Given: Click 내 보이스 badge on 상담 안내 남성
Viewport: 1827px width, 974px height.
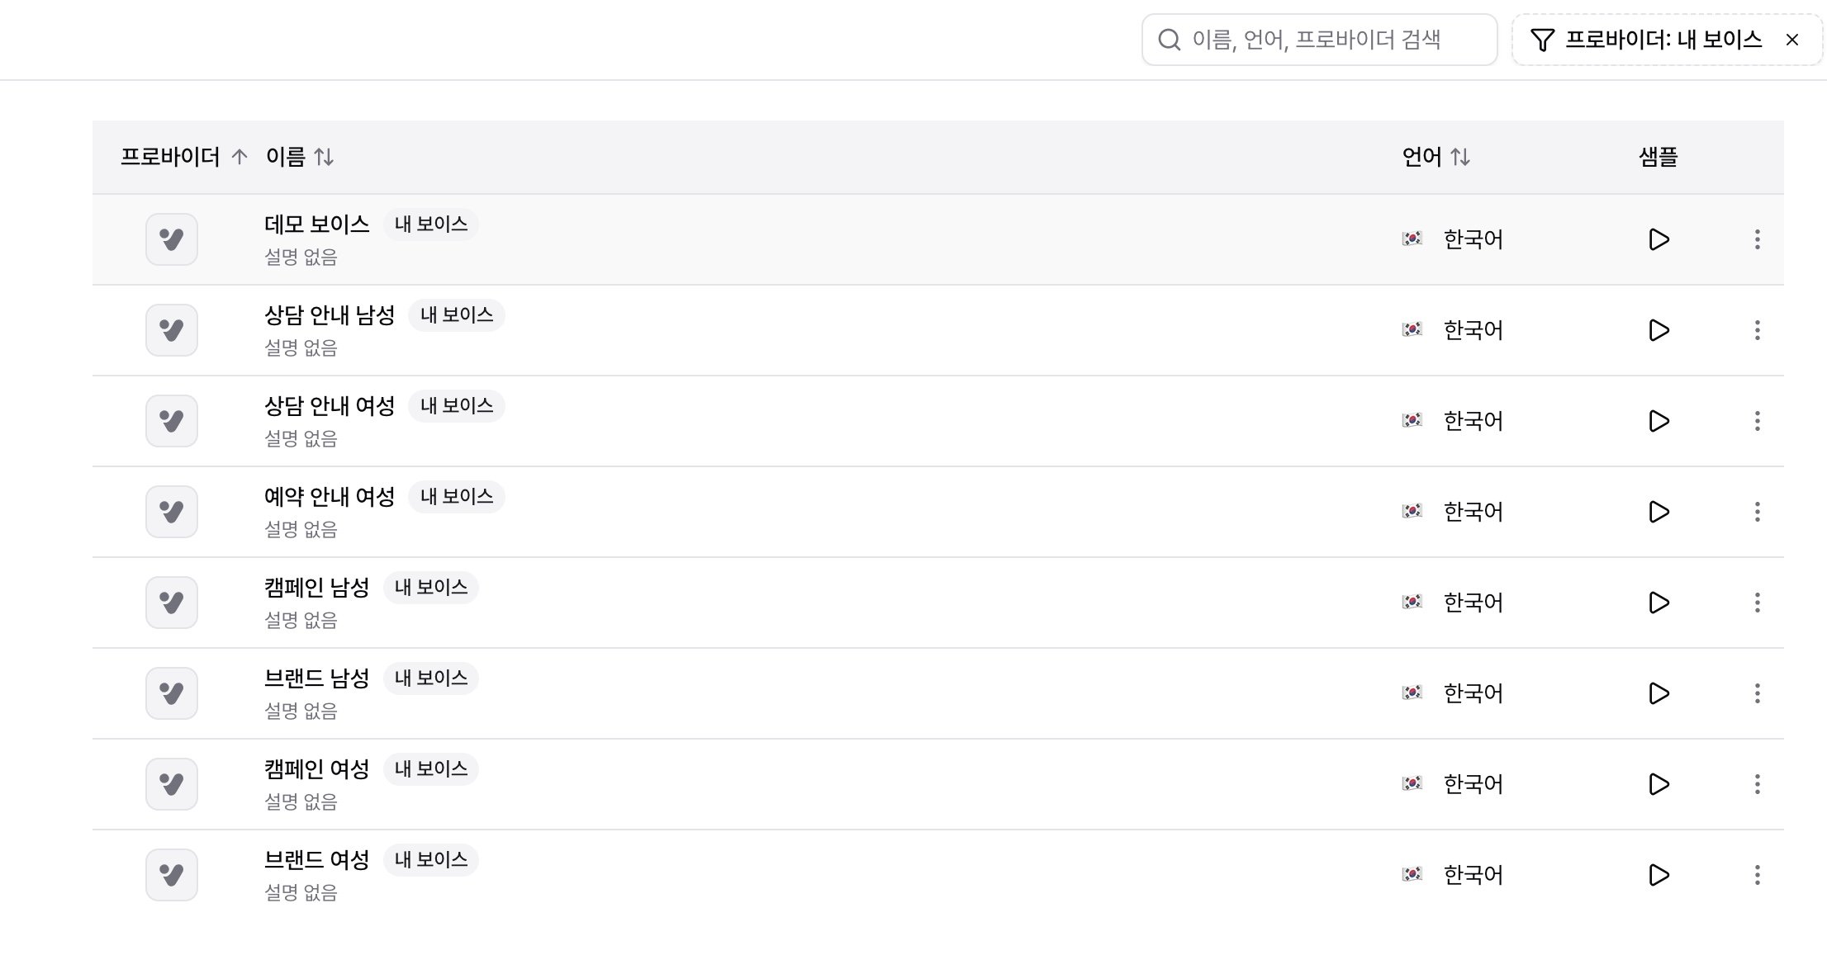Looking at the screenshot, I should click(x=457, y=314).
